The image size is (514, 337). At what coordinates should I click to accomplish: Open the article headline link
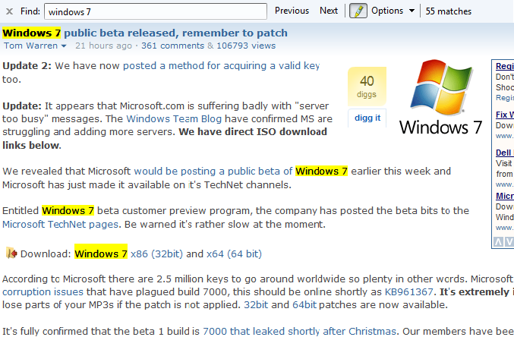145,33
